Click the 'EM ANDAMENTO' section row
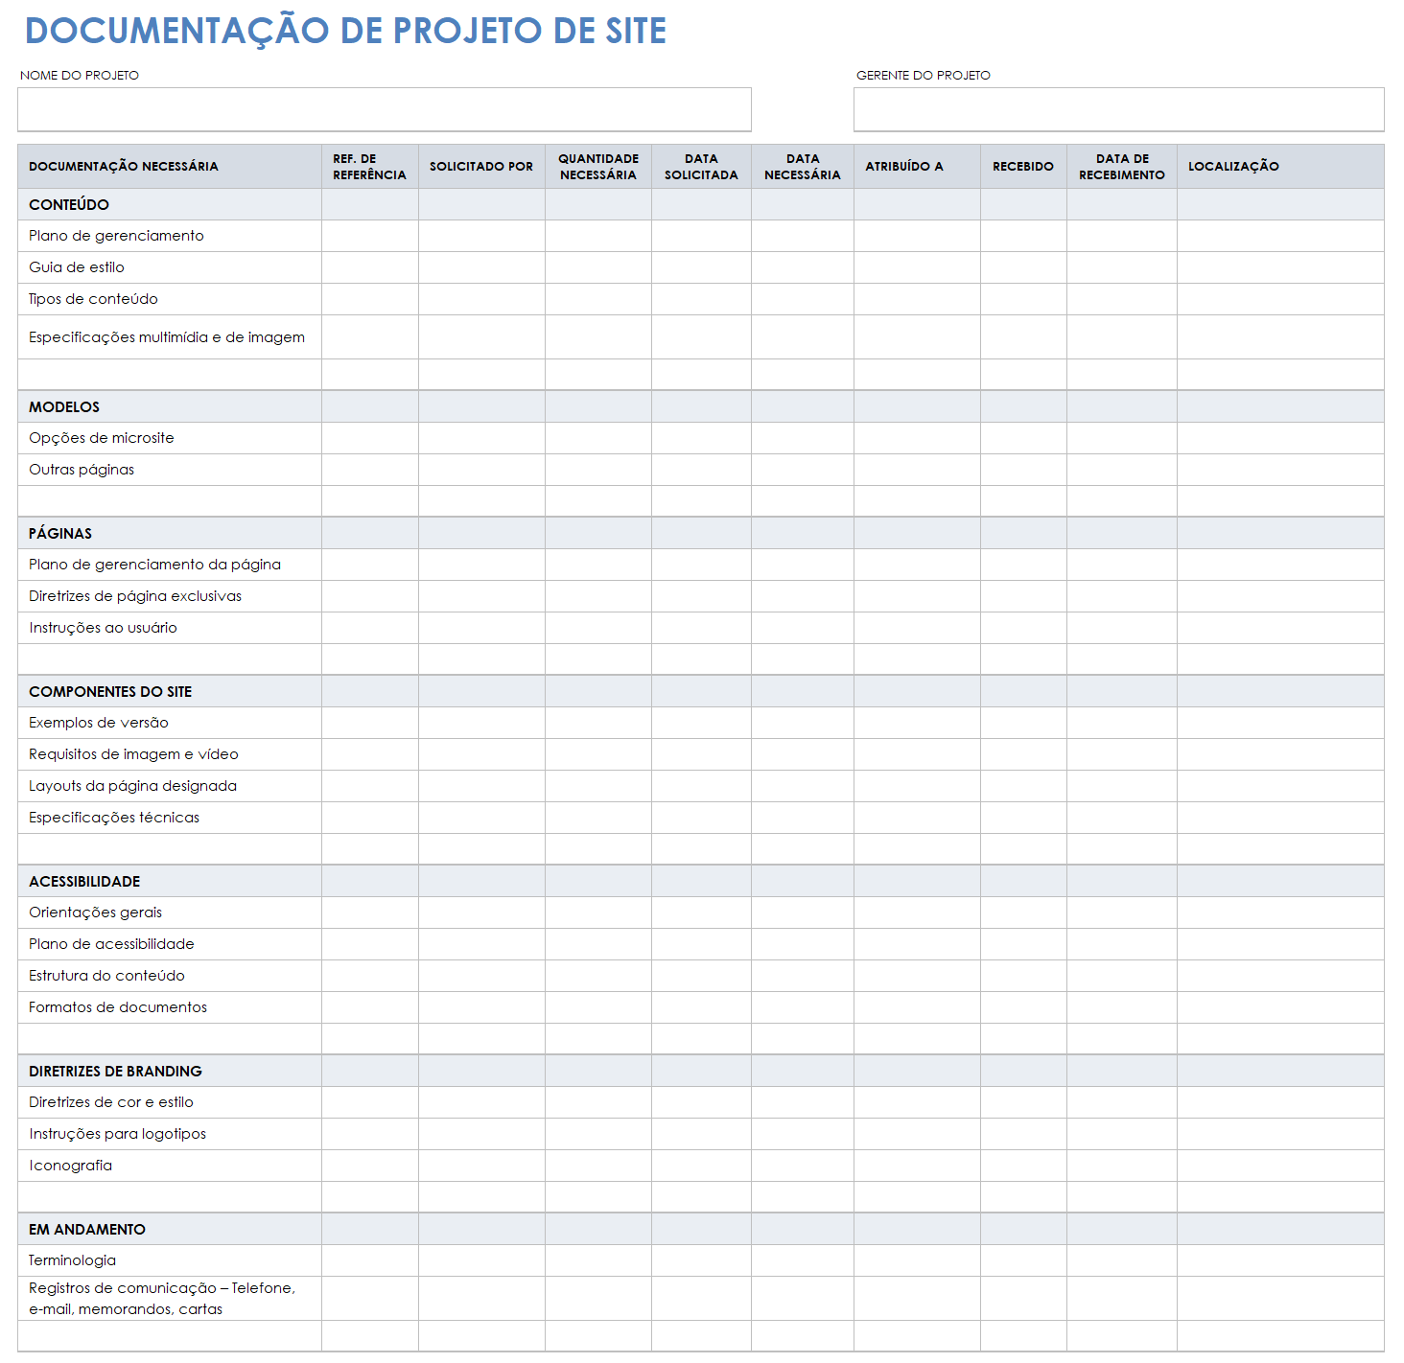This screenshot has width=1404, height=1363. point(701,1229)
